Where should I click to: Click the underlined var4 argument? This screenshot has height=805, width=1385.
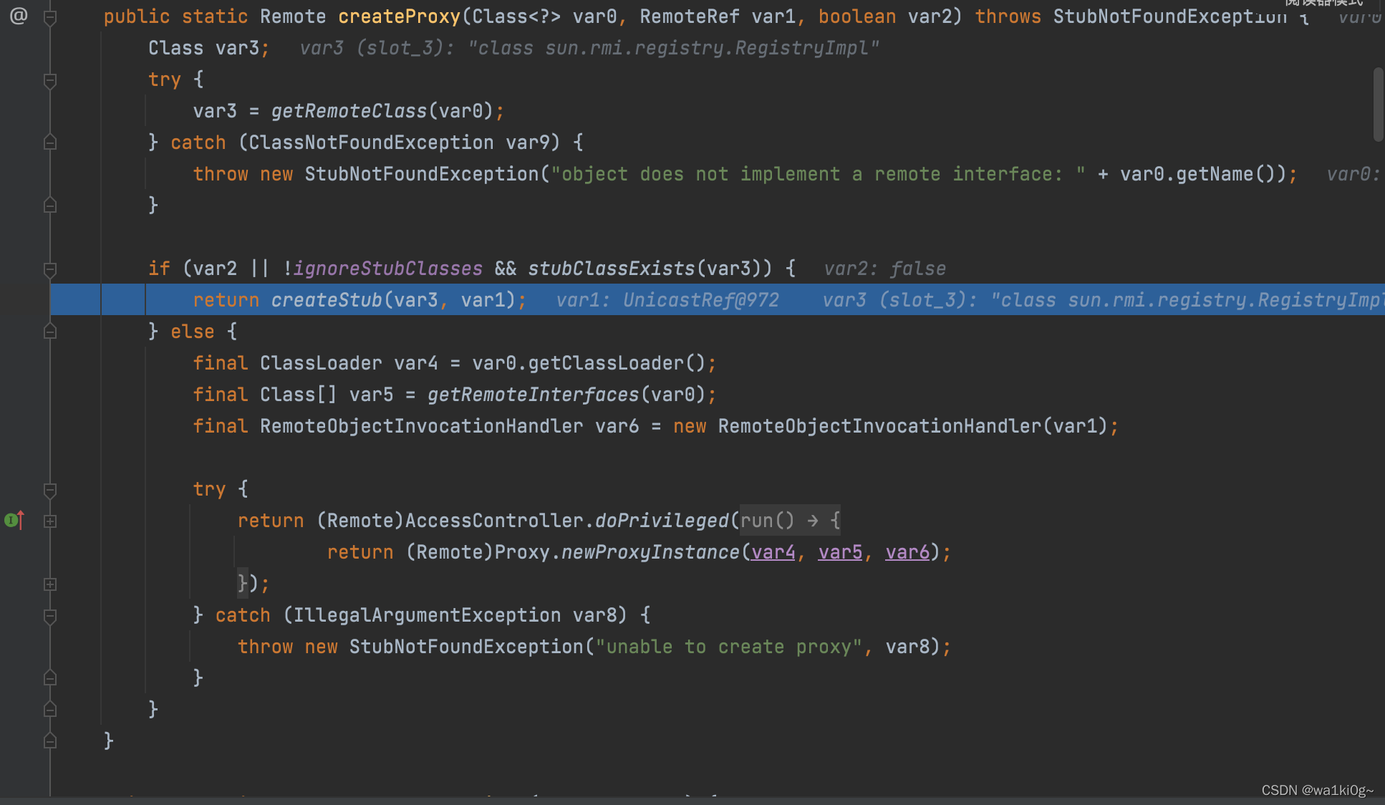pos(773,552)
